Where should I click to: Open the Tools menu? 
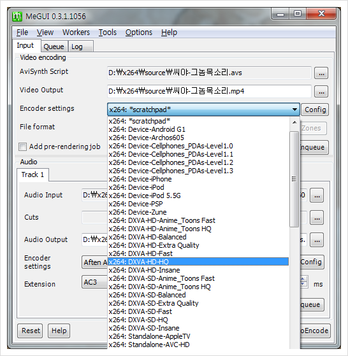pos(108,32)
